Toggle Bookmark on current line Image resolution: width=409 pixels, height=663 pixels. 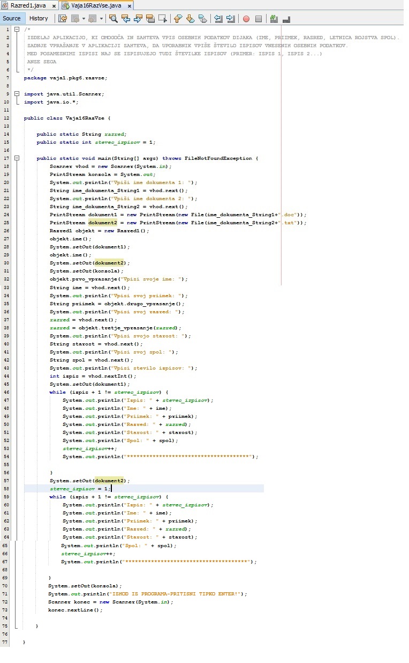[x=203, y=18]
